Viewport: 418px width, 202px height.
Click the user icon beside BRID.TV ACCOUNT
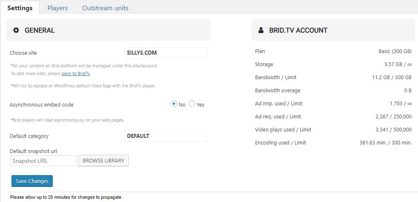261,30
